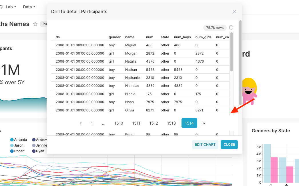Open the Data dropdown menu

pyautogui.click(x=29, y=7)
